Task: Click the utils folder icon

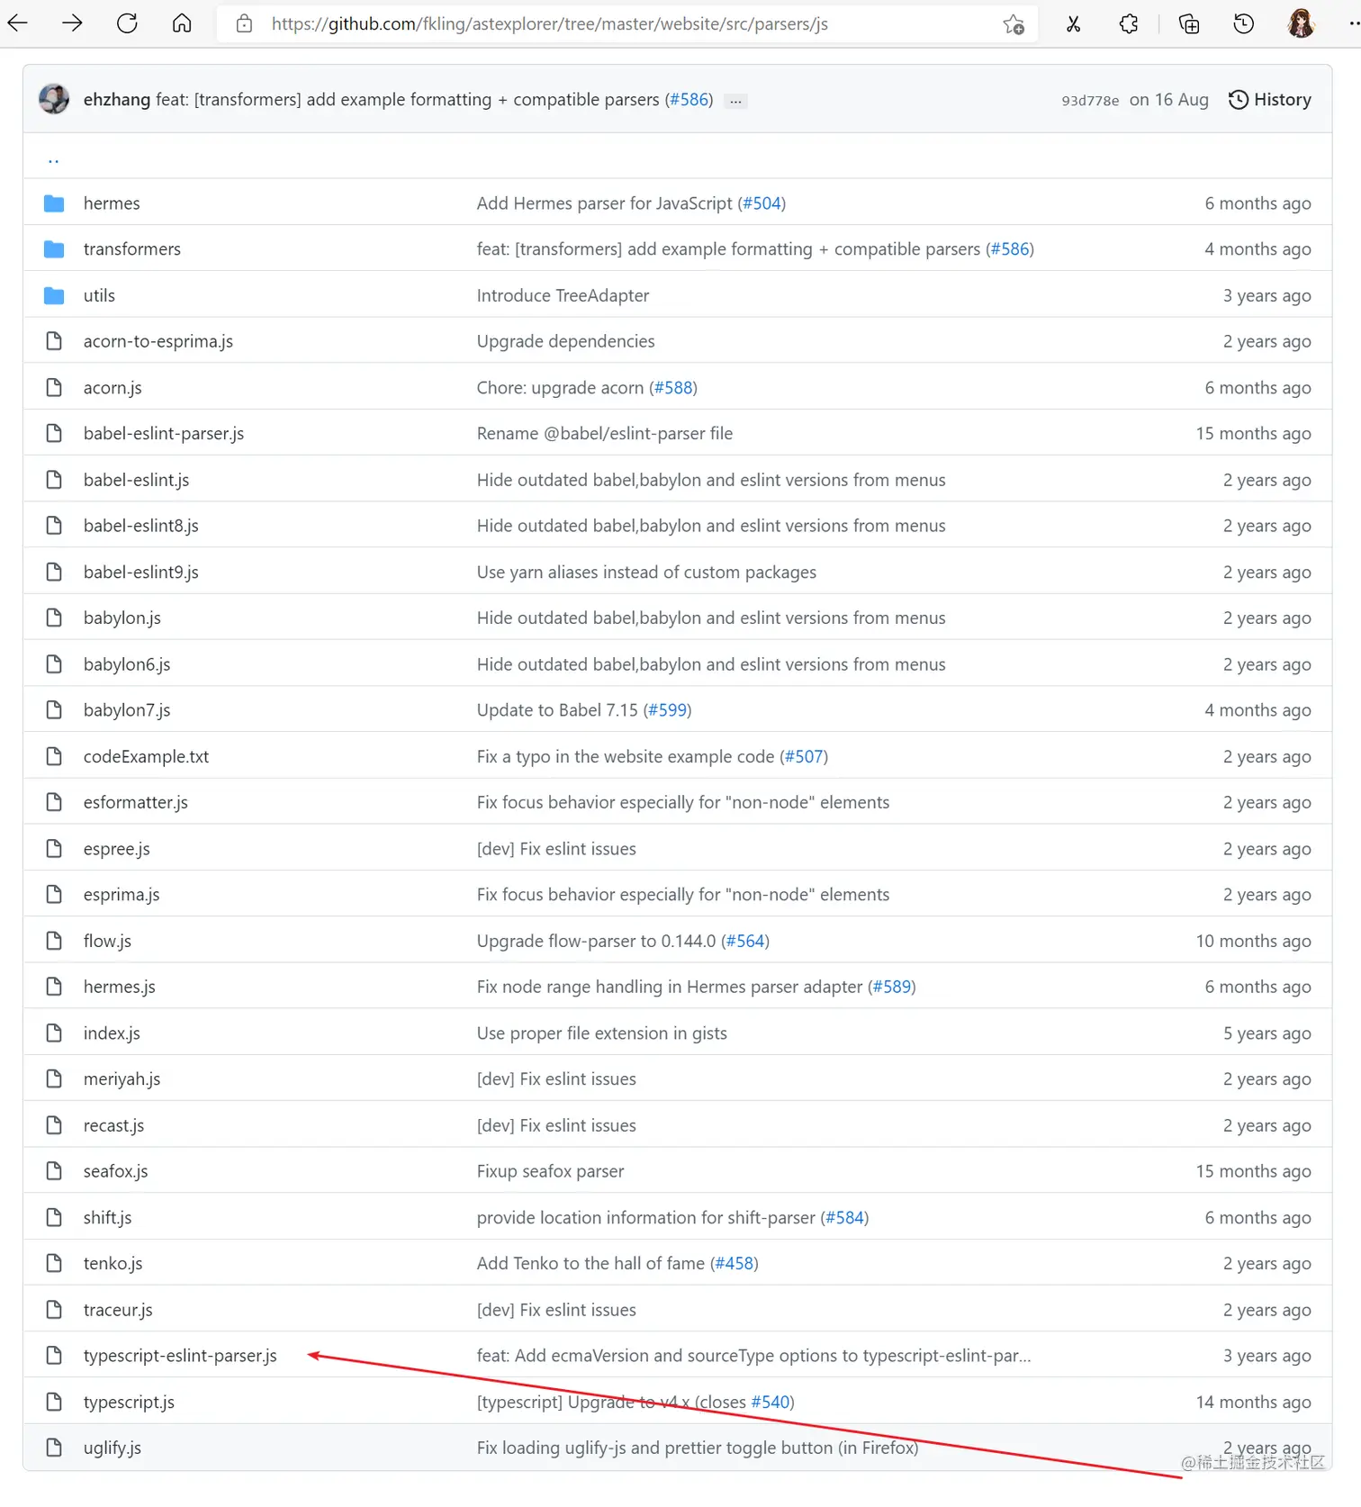Action: tap(54, 295)
